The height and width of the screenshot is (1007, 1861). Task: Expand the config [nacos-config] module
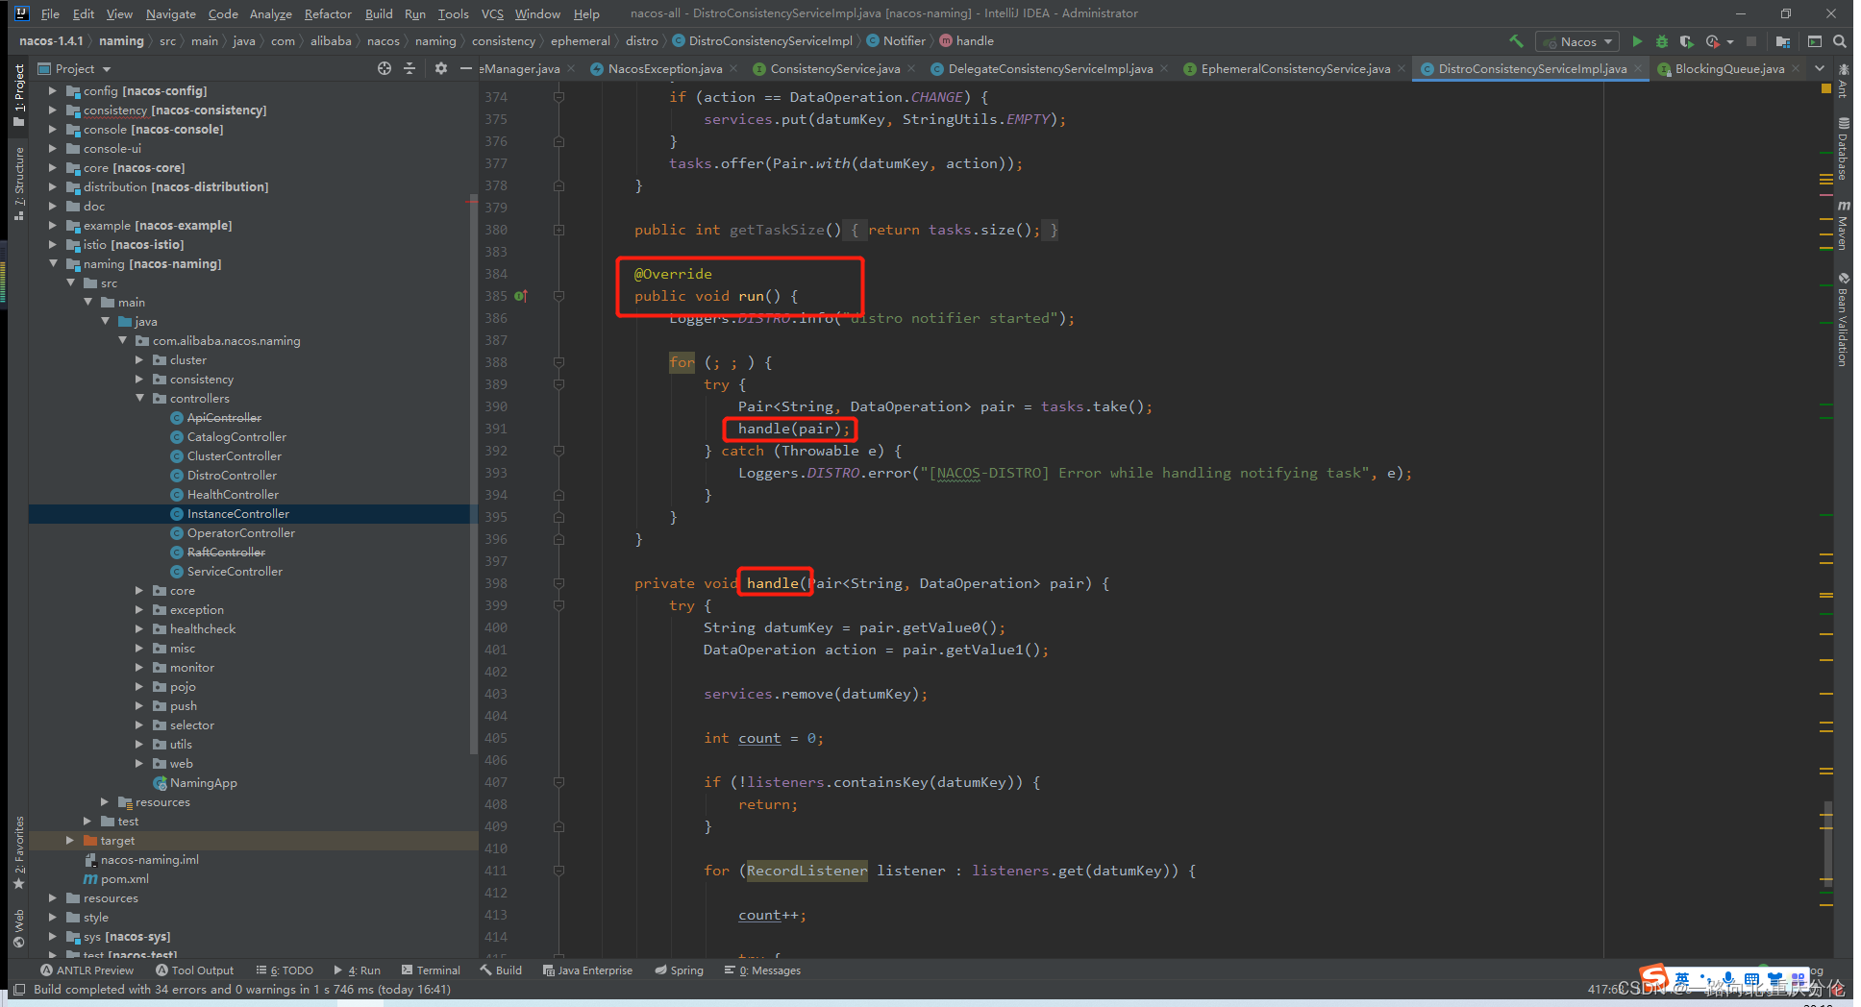coord(53,90)
